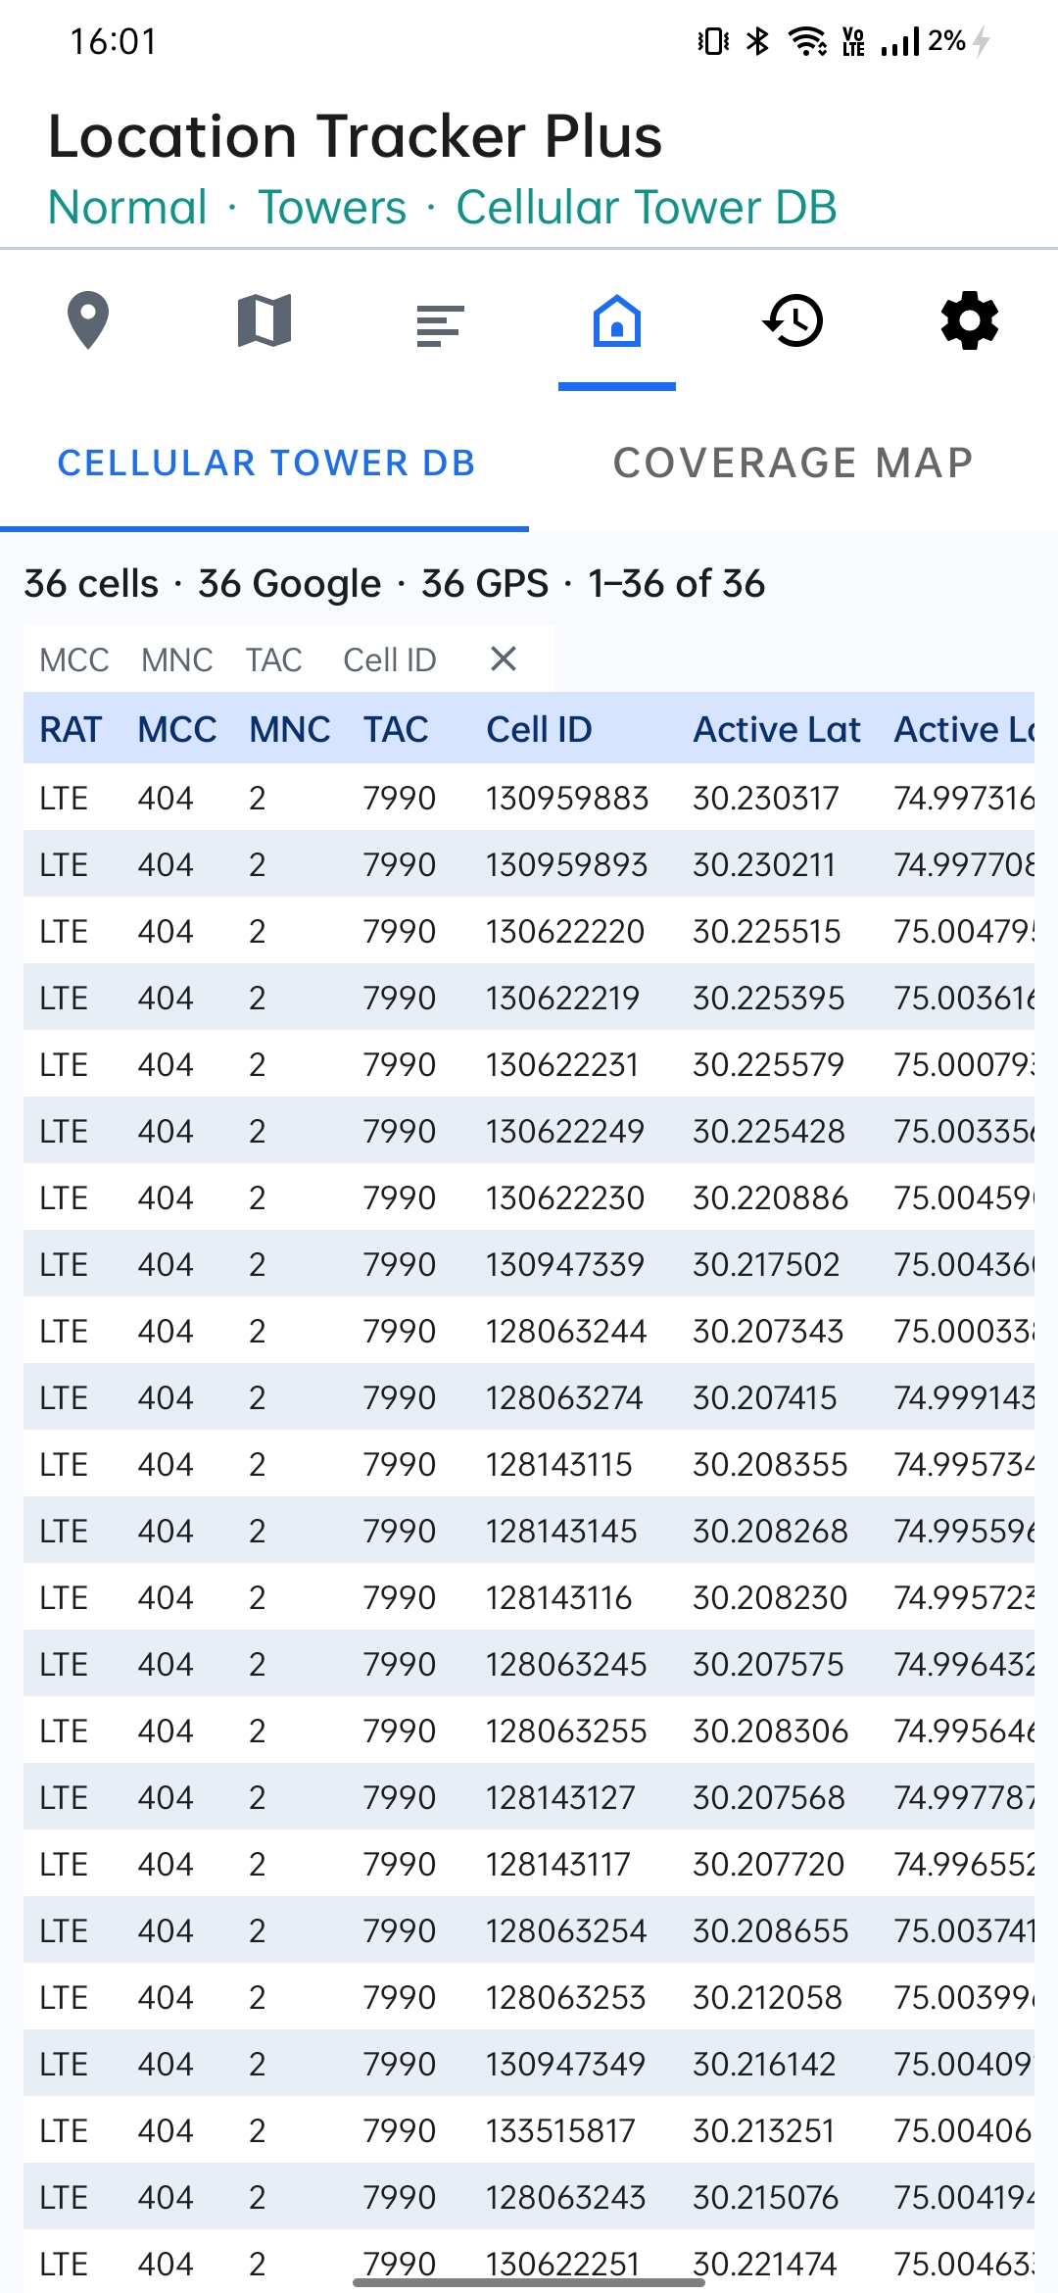This screenshot has height=2293, width=1058.
Task: Tap the Wi-Fi status bar icon
Action: coord(807,41)
